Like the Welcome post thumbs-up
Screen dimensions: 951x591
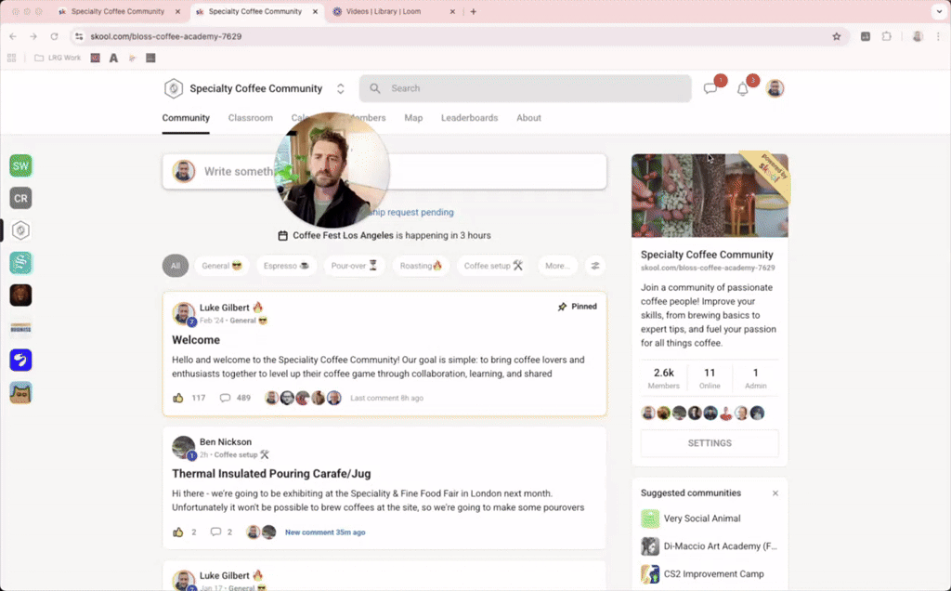[x=177, y=398]
